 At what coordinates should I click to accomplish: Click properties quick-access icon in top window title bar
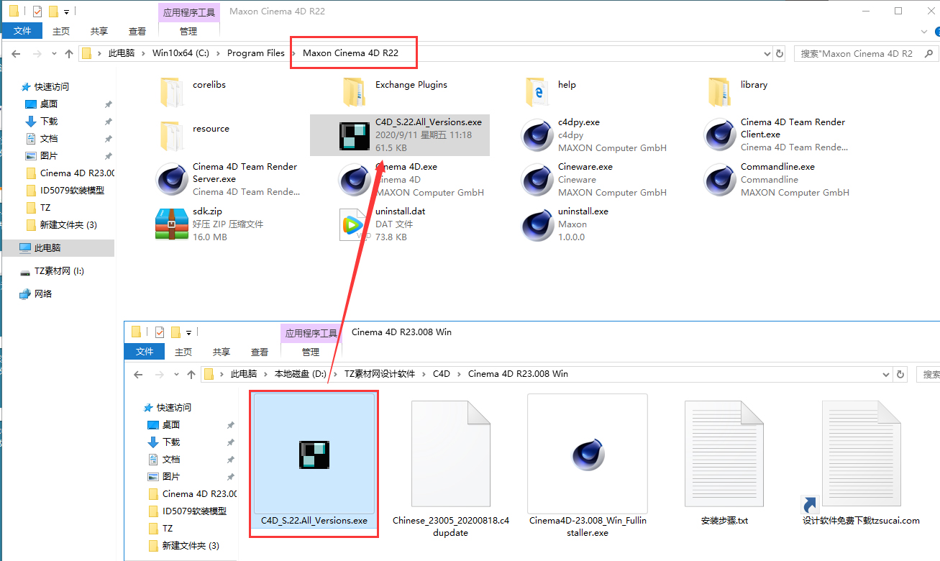click(x=37, y=12)
